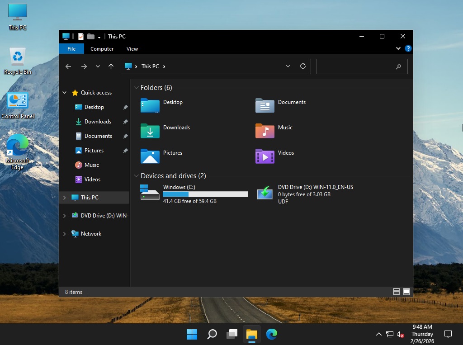Switch to Details view layout

point(397,292)
